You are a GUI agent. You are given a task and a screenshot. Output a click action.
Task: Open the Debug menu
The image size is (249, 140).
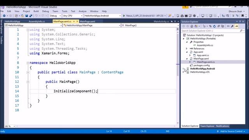tap(46, 11)
